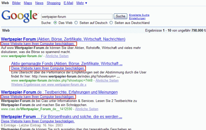This screenshot has height=130, width=206.
Task: Click the '6 Einträge - Letzter Eintrag' text
Action: coord(32,125)
